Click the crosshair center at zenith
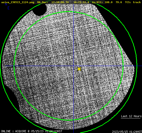The height and width of the screenshot is (133, 142). pos(73,66)
